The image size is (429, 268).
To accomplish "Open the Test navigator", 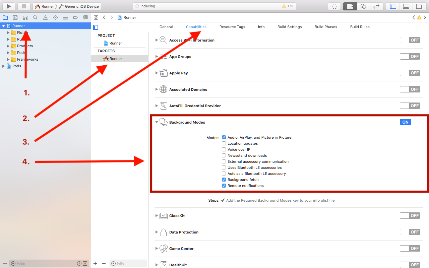I will (x=55, y=17).
